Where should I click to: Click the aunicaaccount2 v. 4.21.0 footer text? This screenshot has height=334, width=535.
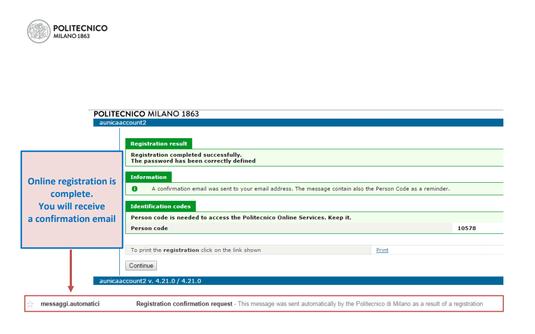[x=150, y=281]
